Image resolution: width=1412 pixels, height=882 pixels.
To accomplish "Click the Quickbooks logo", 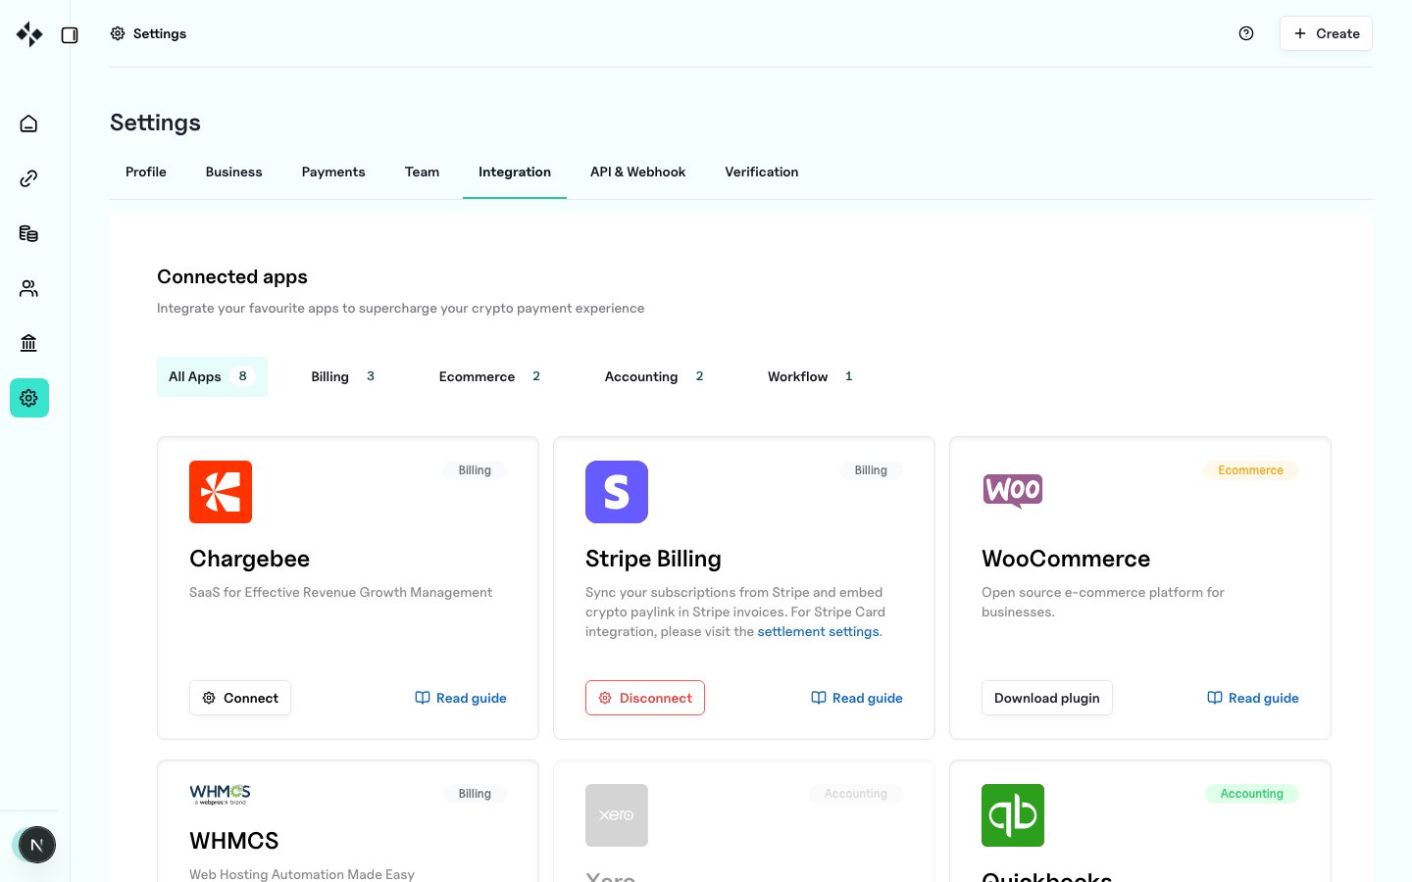I will [1013, 815].
